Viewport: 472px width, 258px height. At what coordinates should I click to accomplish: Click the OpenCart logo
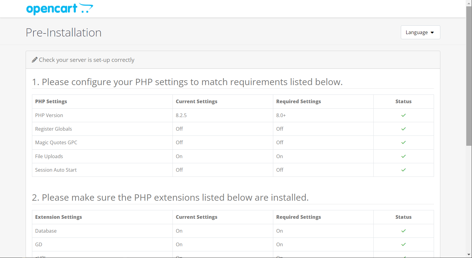tap(59, 8)
